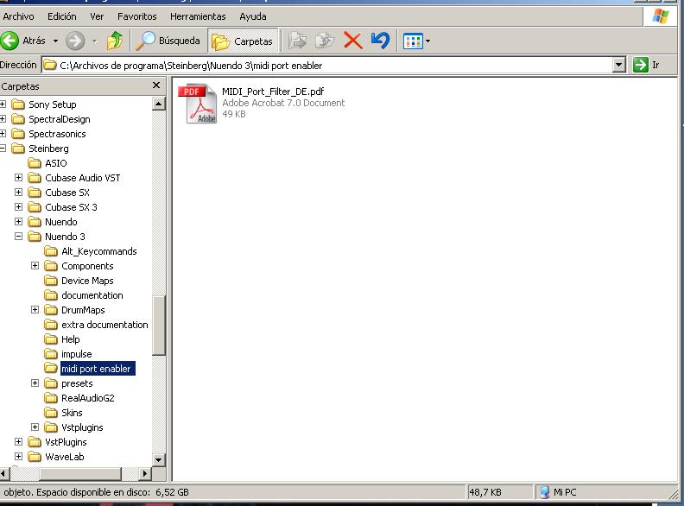This screenshot has width=684, height=506.
Task: Click the green Ir go button
Action: (x=640, y=65)
